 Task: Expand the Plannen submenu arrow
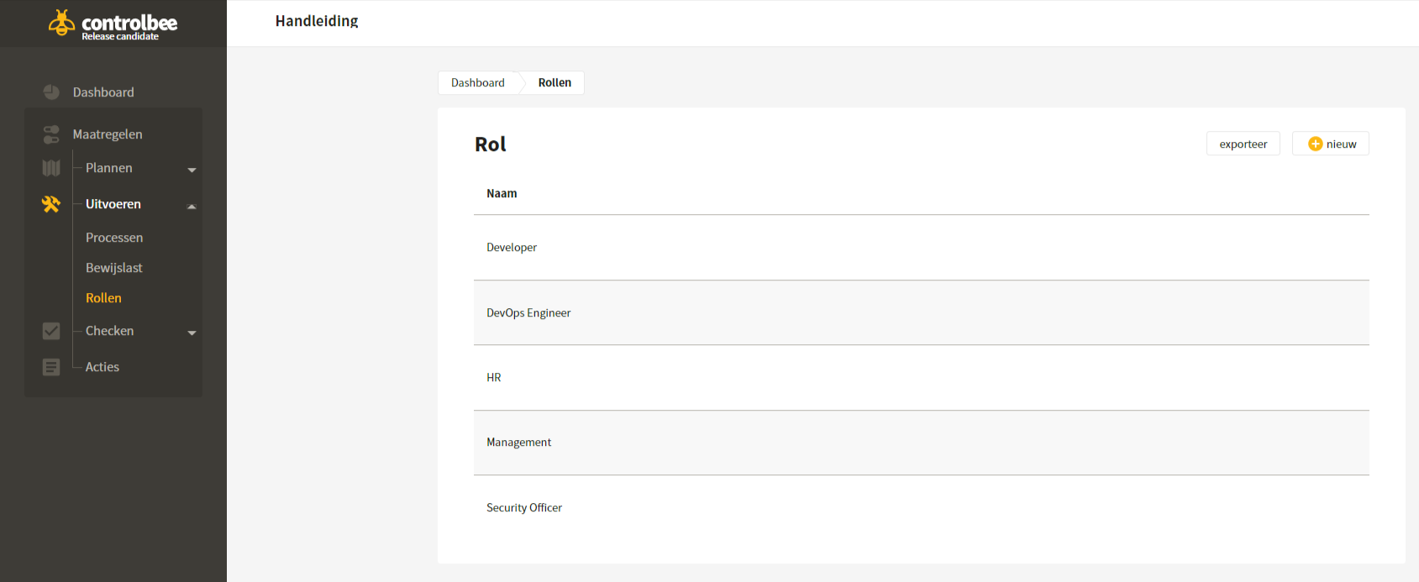pos(192,170)
